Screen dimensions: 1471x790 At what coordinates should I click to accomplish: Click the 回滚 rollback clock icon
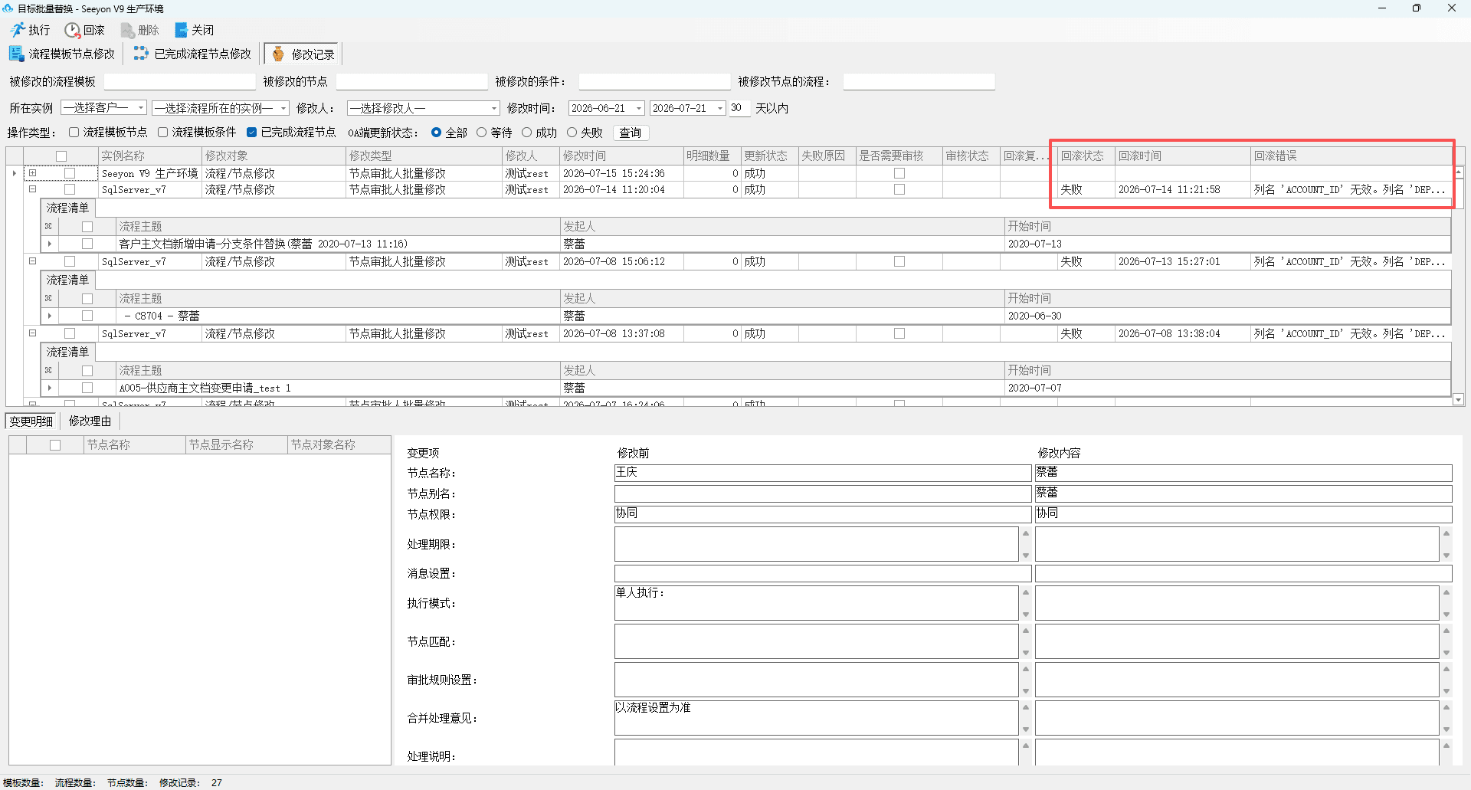point(72,30)
